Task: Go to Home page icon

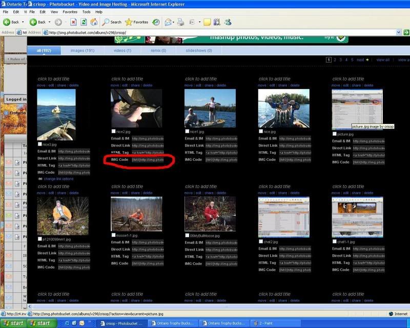Action: (x=94, y=22)
